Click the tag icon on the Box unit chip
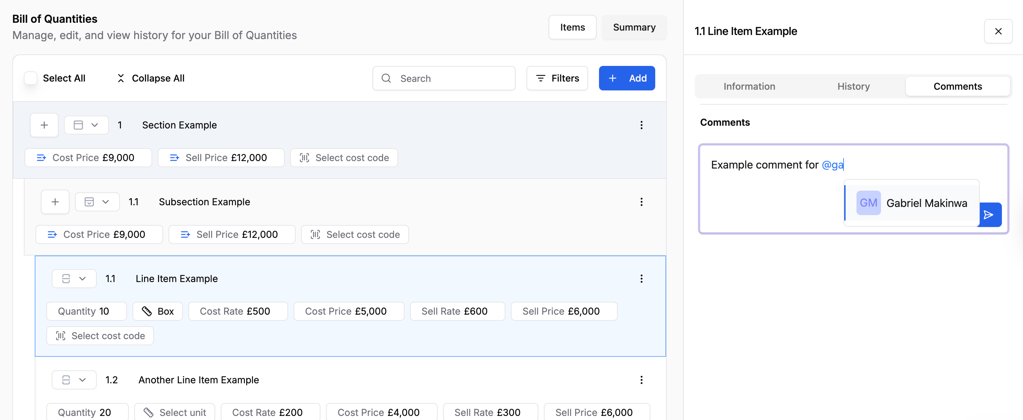This screenshot has height=420, width=1023. click(x=146, y=312)
